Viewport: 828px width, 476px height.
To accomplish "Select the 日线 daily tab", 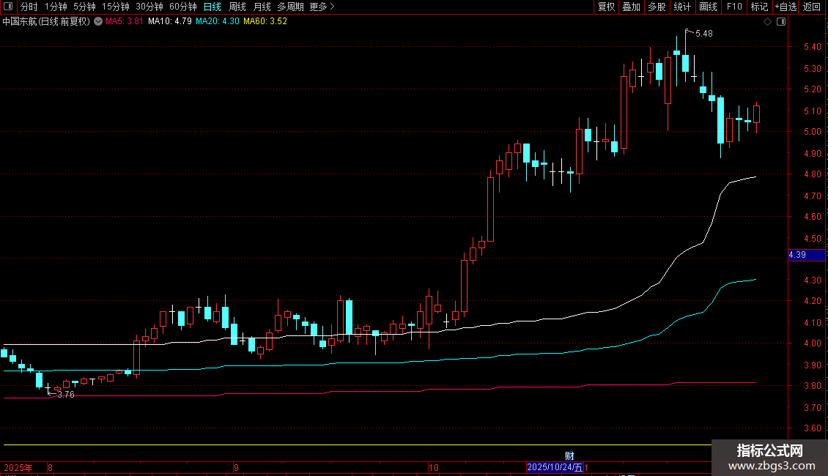I will coord(212,7).
